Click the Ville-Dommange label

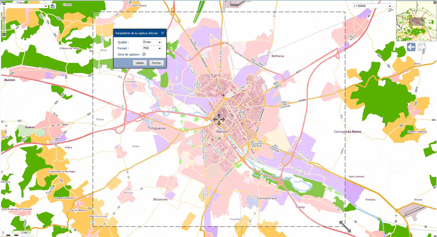(98, 216)
